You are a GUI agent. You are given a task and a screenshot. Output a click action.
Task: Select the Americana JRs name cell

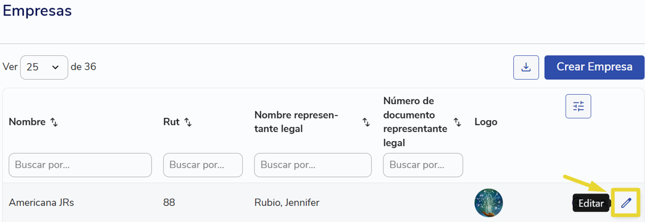pyautogui.click(x=42, y=202)
